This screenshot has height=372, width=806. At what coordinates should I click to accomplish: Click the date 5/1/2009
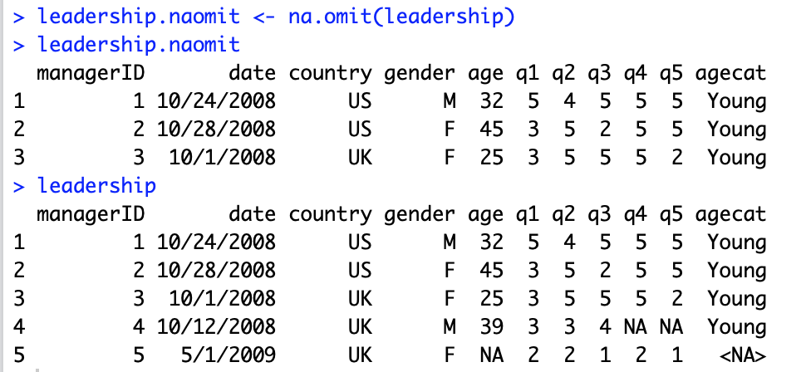[229, 355]
